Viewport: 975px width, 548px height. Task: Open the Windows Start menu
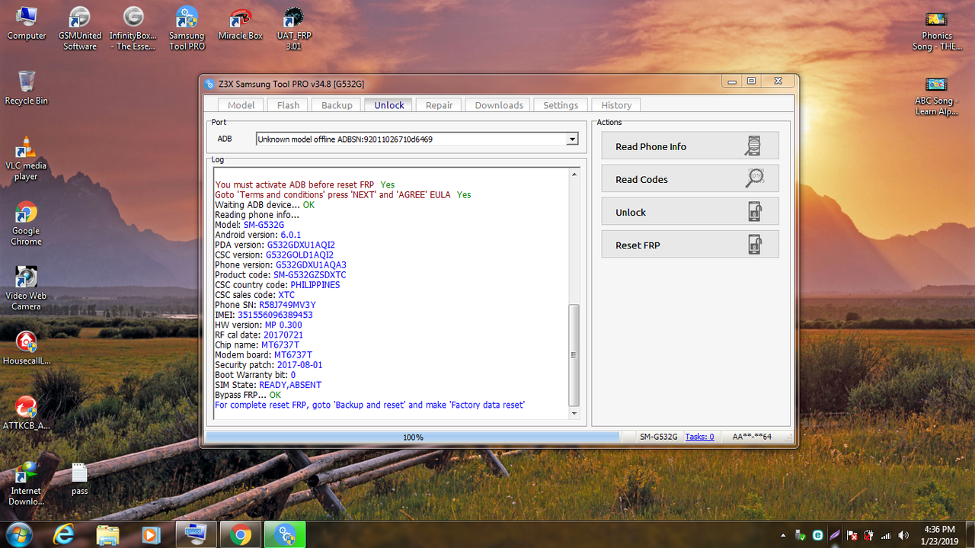(18, 534)
